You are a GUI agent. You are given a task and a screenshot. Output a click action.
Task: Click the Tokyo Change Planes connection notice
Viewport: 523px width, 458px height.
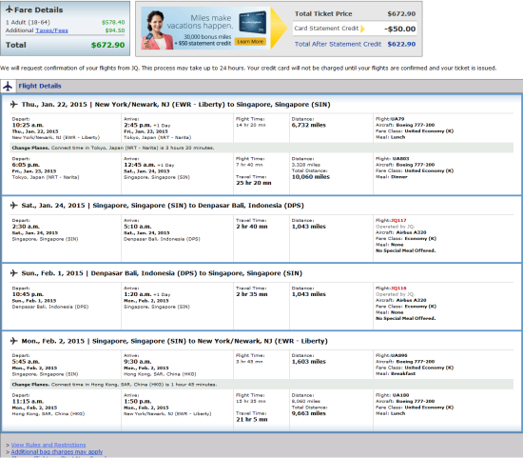tap(261, 148)
